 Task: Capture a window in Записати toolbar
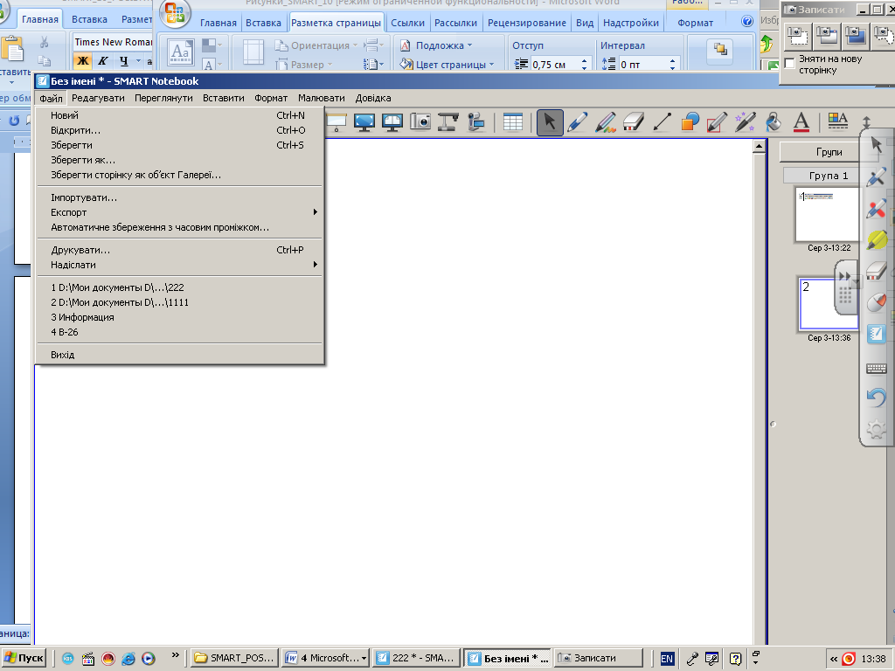pos(827,35)
